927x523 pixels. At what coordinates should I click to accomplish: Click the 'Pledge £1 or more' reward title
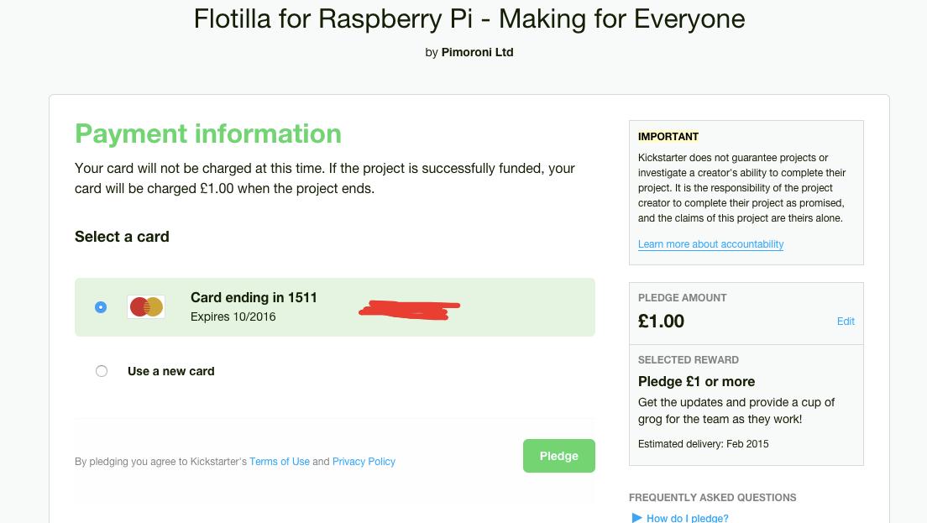click(696, 381)
